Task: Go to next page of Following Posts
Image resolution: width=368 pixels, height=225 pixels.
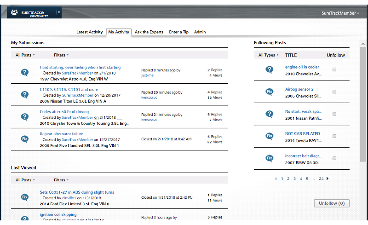Action: tap(328, 179)
